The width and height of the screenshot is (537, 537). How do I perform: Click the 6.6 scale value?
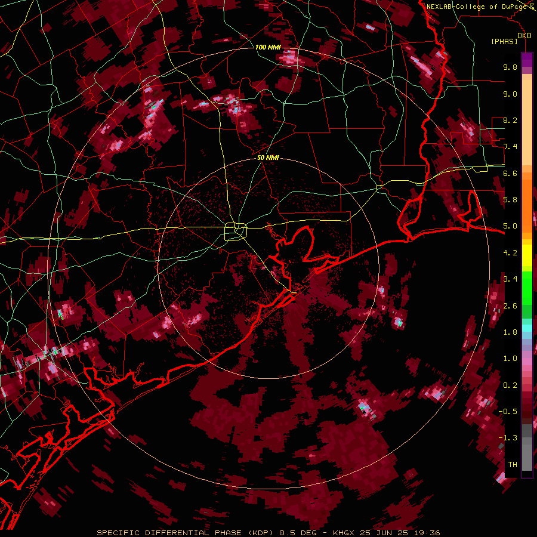click(x=510, y=173)
